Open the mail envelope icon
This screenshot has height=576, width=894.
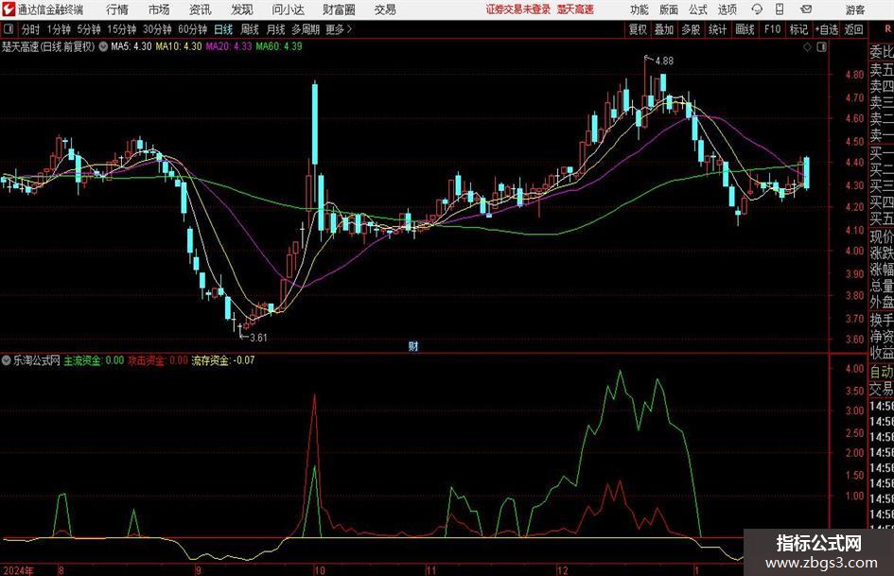(806, 9)
